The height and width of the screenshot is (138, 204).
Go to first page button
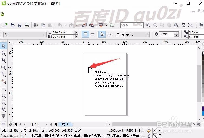[x=20, y=124]
